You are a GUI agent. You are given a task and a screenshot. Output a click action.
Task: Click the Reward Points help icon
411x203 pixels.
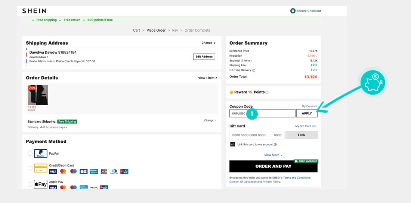click(x=267, y=92)
